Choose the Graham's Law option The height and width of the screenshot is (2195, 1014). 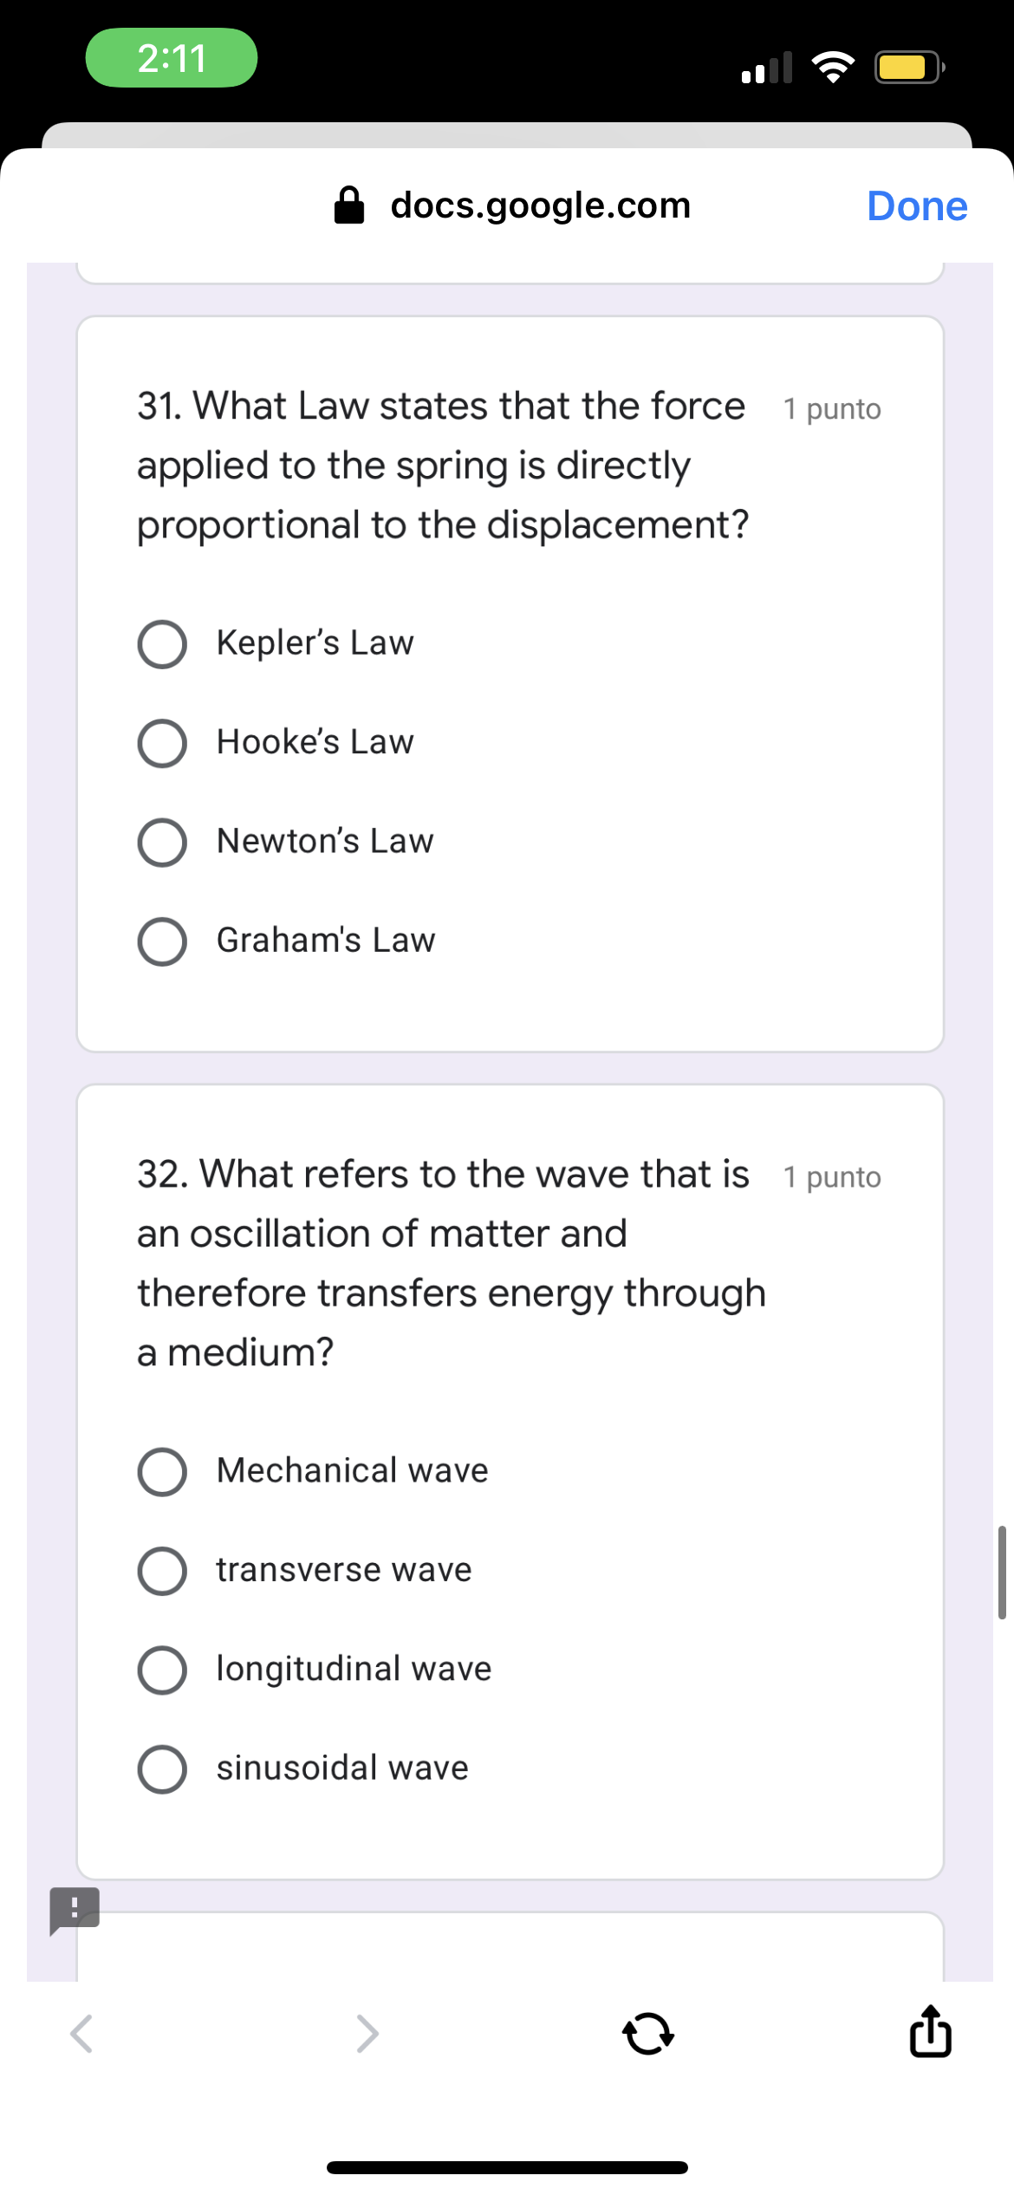(x=163, y=941)
